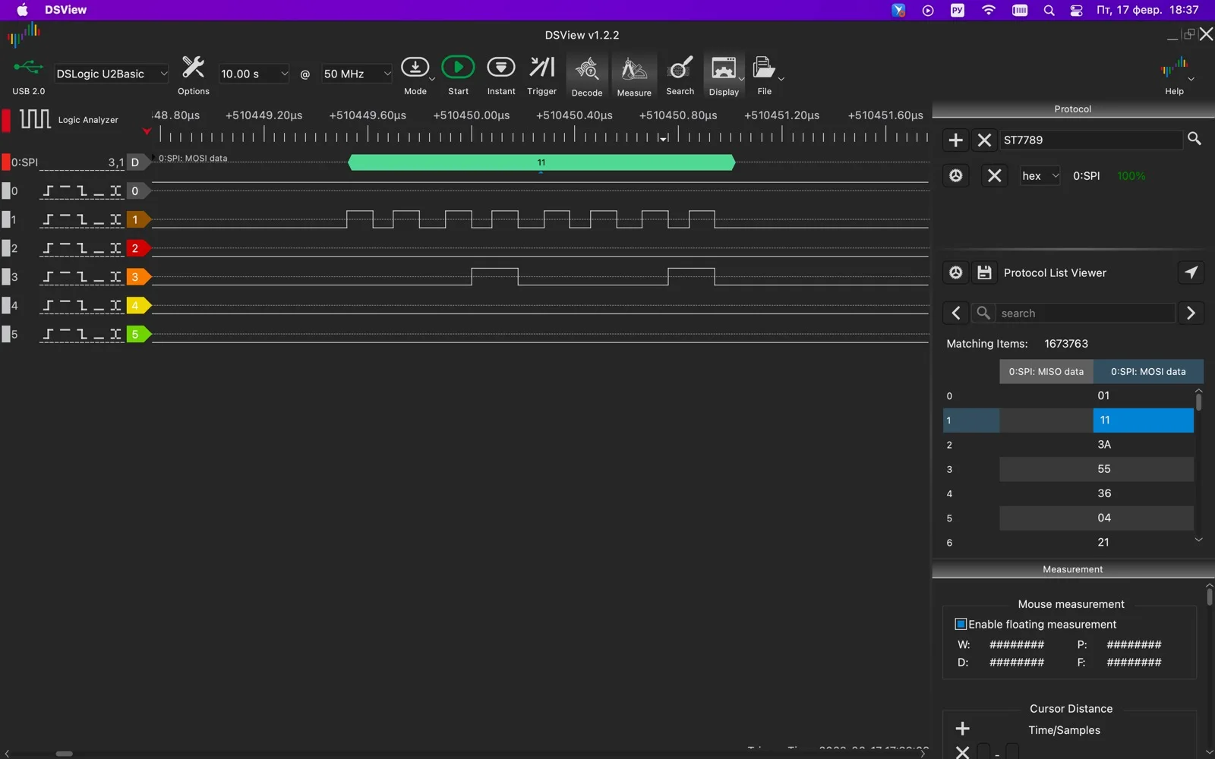The height and width of the screenshot is (759, 1215).
Task: Open the Search tool in toolbar
Action: pos(680,68)
